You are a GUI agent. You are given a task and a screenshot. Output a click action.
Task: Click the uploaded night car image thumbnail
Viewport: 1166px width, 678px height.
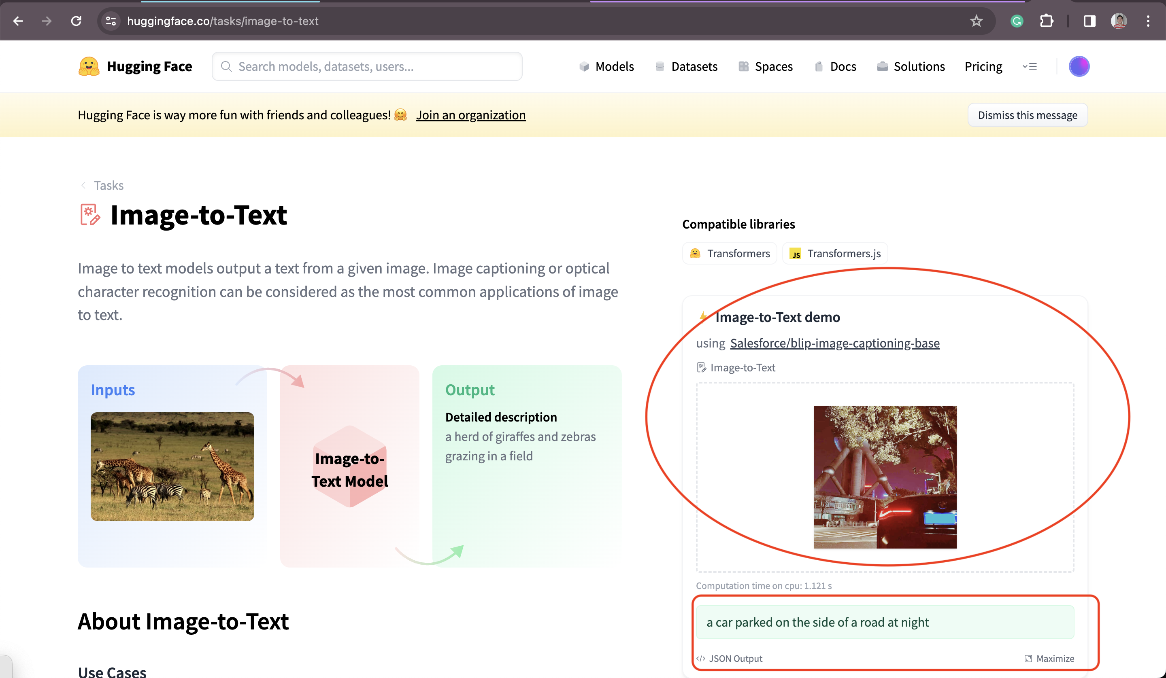coord(885,477)
